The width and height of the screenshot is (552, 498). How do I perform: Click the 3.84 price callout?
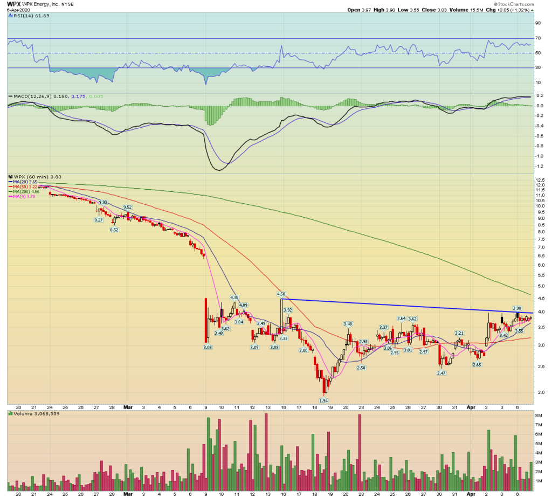click(x=239, y=322)
